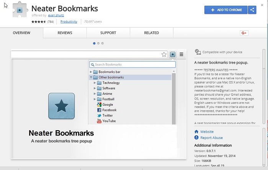This screenshot has height=170, width=268.
Task: Click the search magnifier icon in Search Bookmarks
Action: 93,65
